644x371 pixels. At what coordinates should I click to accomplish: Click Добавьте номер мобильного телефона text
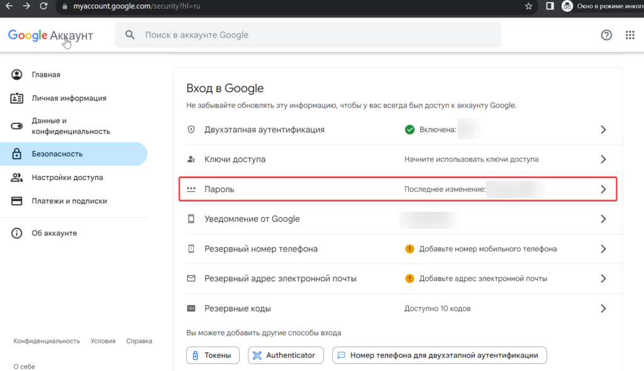pyautogui.click(x=488, y=248)
